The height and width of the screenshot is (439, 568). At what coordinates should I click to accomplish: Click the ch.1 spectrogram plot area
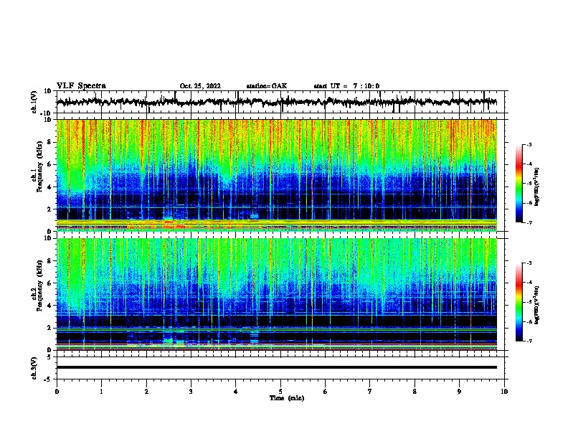[277, 175]
